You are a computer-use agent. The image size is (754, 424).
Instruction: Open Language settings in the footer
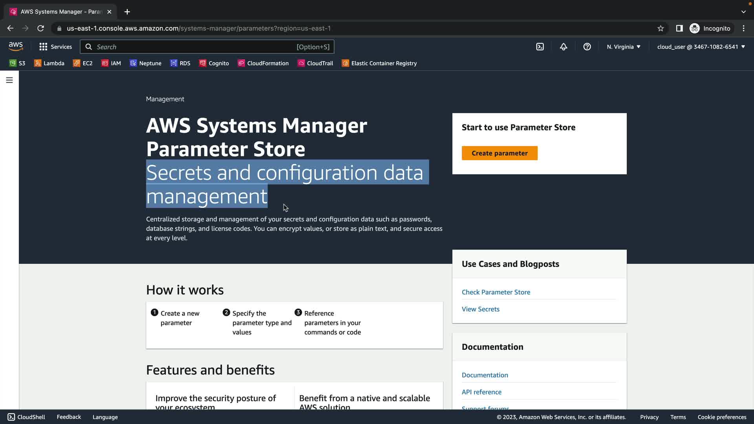click(105, 417)
